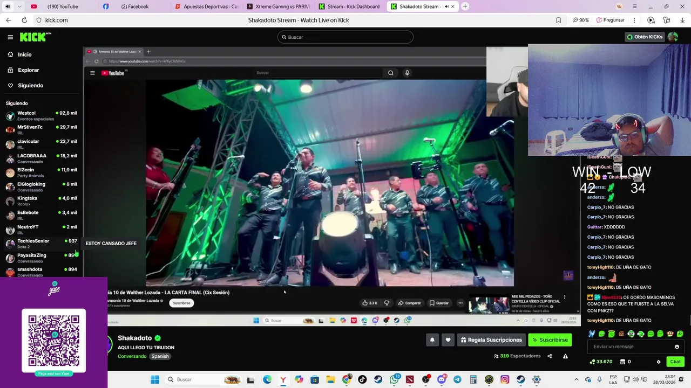The width and height of the screenshot is (691, 388).
Task: Click the KICK logo
Action: pyautogui.click(x=35, y=37)
